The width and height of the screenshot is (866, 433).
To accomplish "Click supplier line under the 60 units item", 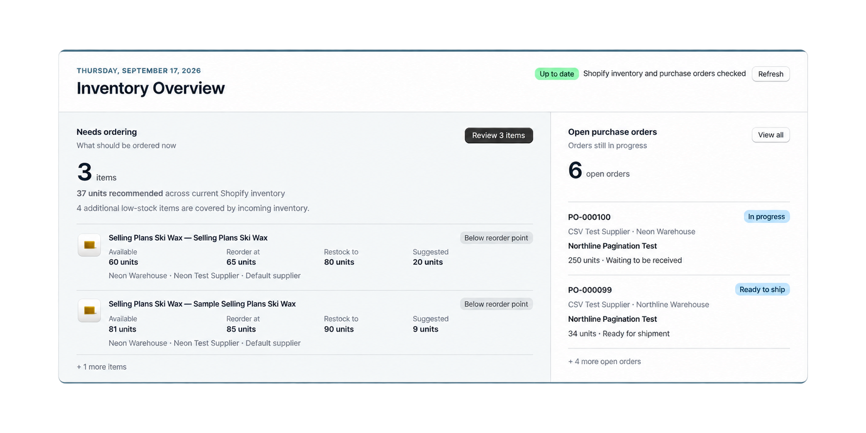I will (x=205, y=276).
